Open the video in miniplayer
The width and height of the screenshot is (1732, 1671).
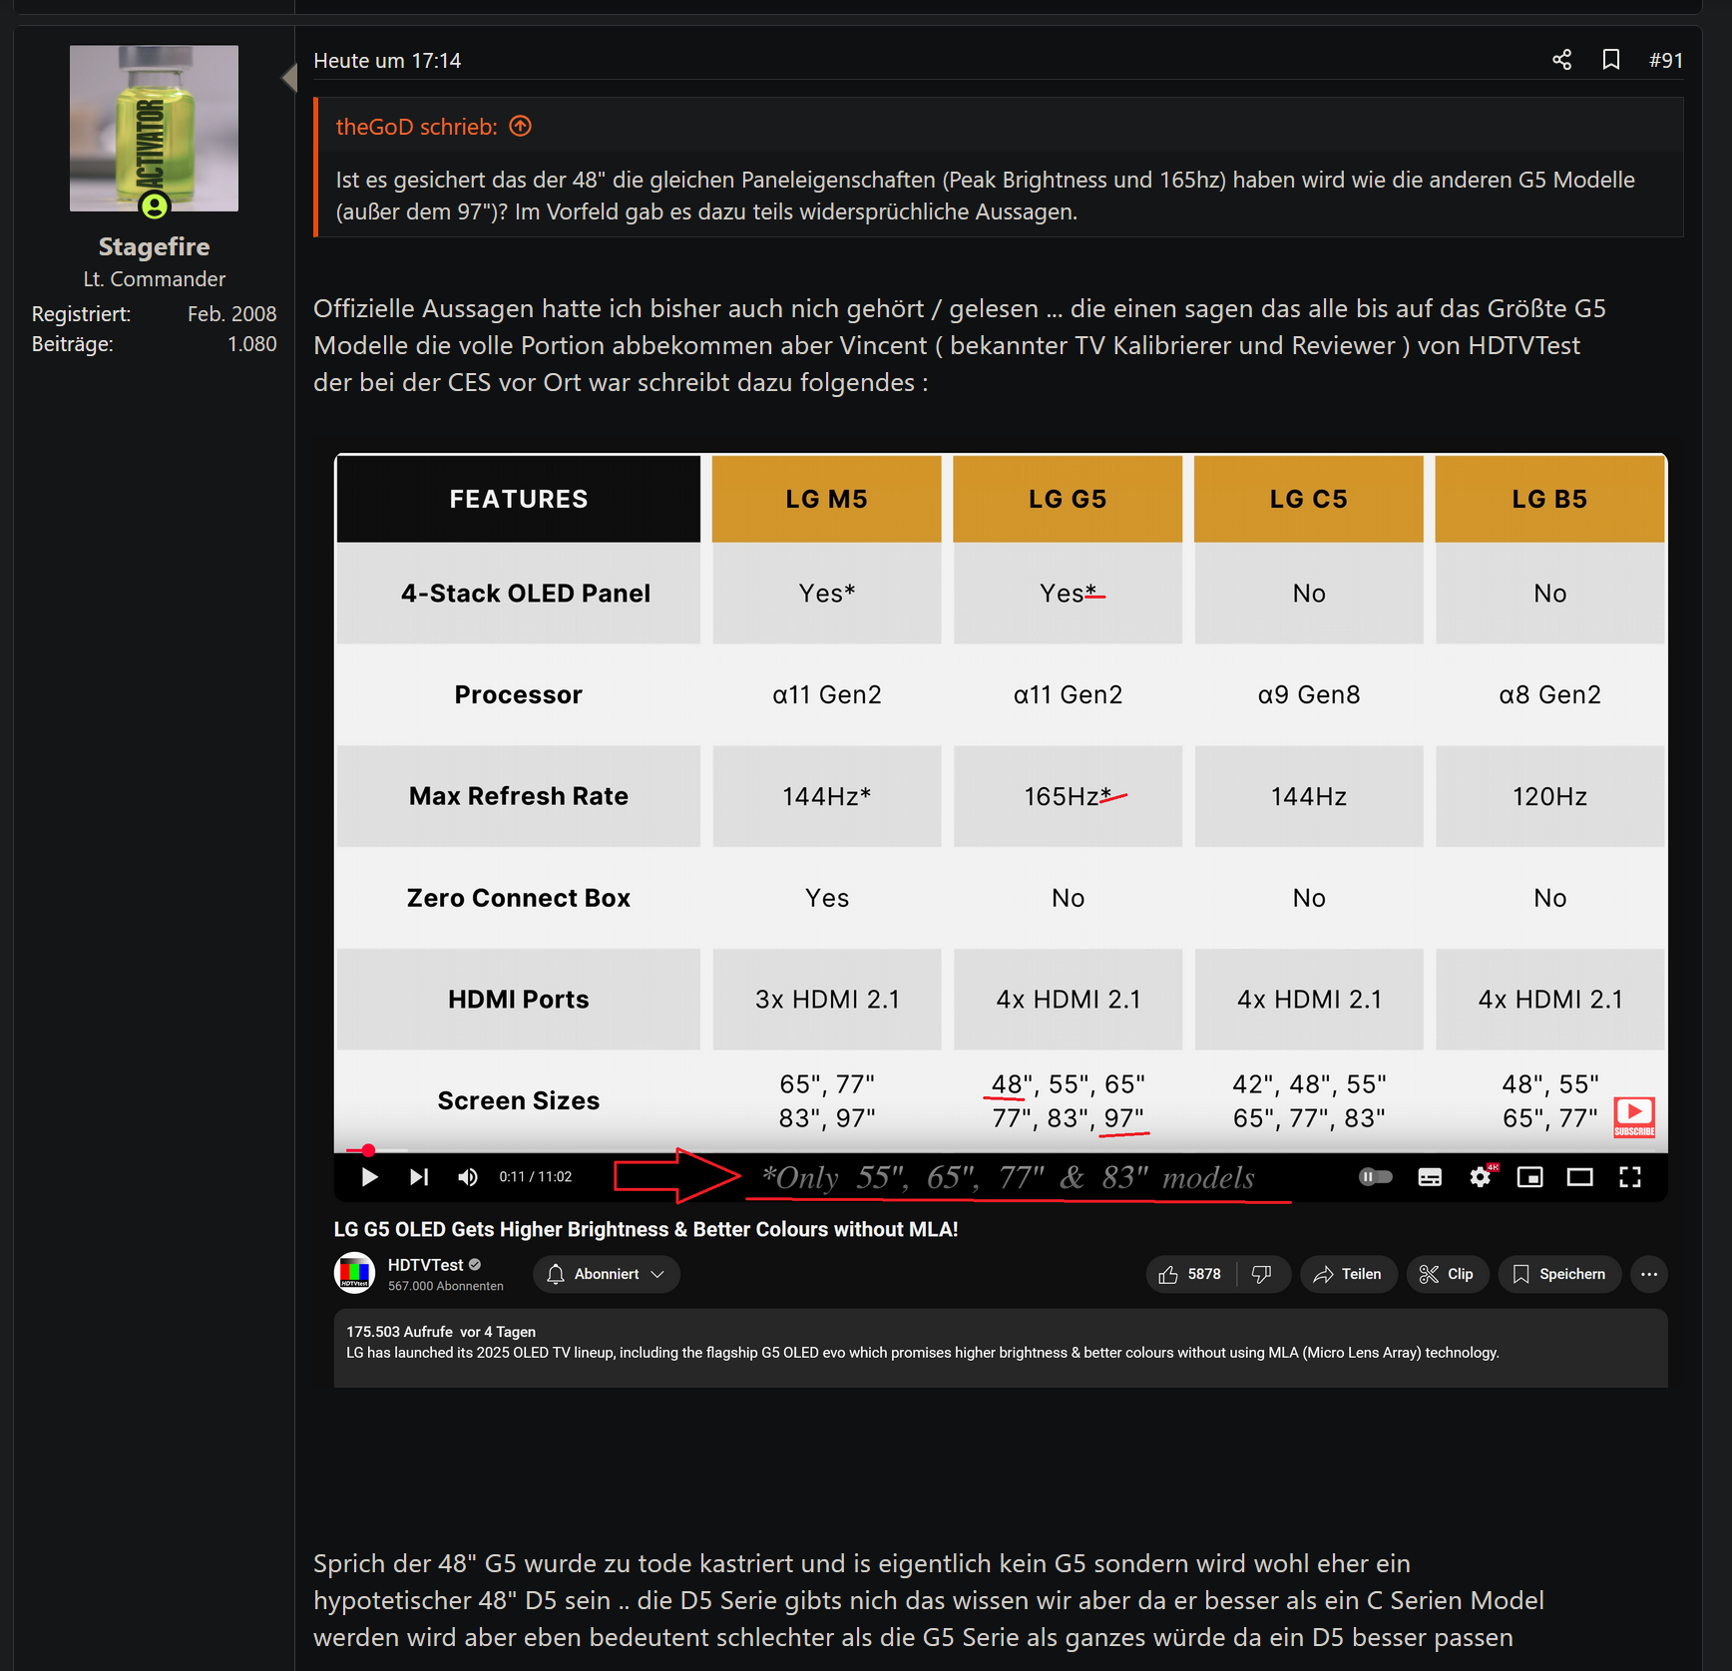pyautogui.click(x=1529, y=1177)
